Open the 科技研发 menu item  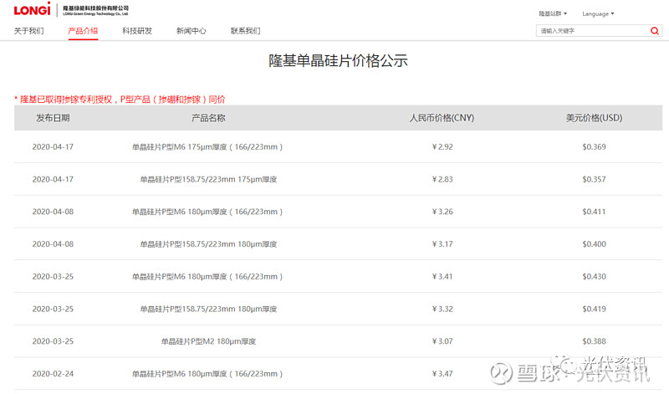137,31
